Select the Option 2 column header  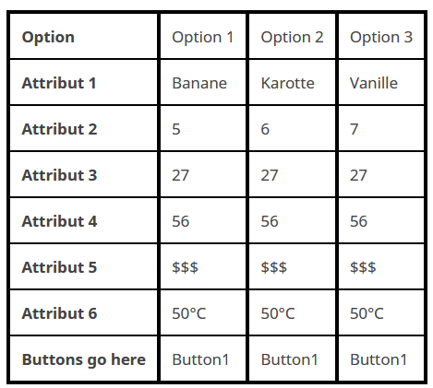click(292, 37)
